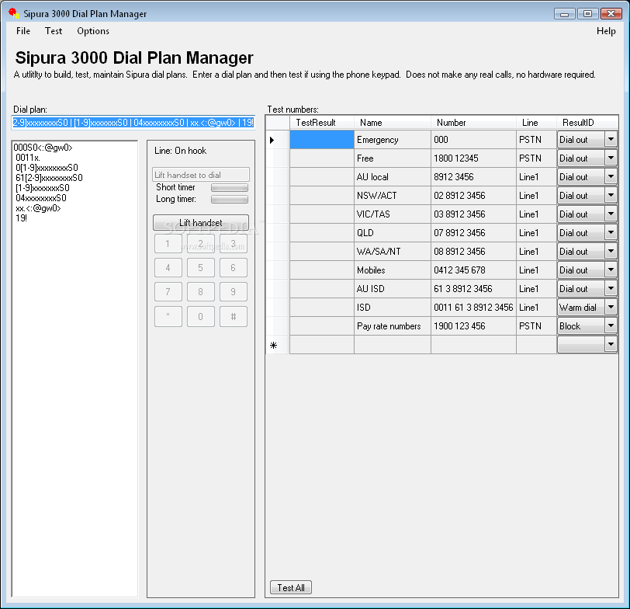Open ResultID dropdown in the new row
Image resolution: width=630 pixels, height=609 pixels.
tap(611, 344)
